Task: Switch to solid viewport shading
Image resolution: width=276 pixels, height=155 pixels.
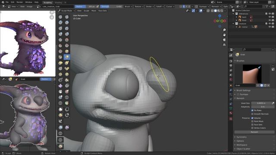Action: point(216,11)
